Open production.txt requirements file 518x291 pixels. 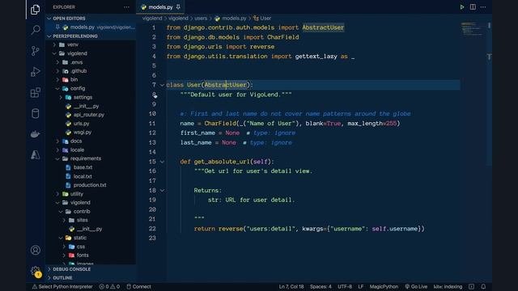click(90, 185)
